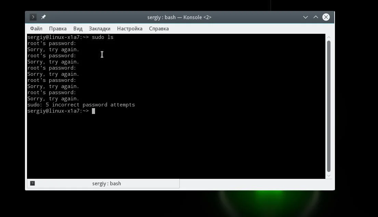Close the Konsole window
Screen dimensions: 378x217
point(326,17)
